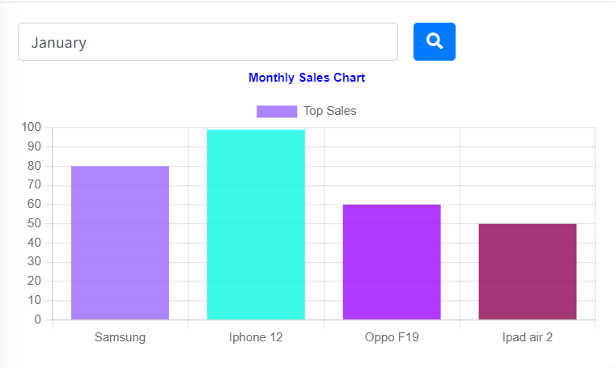Viewport: 615px width, 368px height.
Task: Focus the January search input field
Action: tap(208, 42)
